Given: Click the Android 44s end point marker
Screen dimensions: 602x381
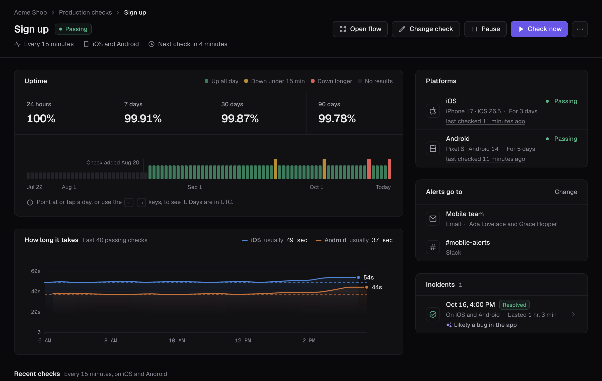Looking at the screenshot, I should (x=366, y=287).
